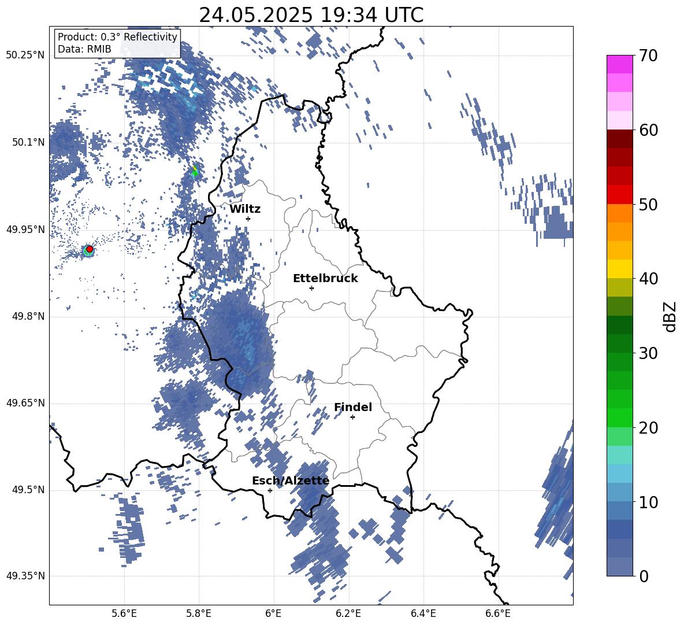
Task: Click the 49.5°N latitude tick label
Action: pyautogui.click(x=28, y=490)
